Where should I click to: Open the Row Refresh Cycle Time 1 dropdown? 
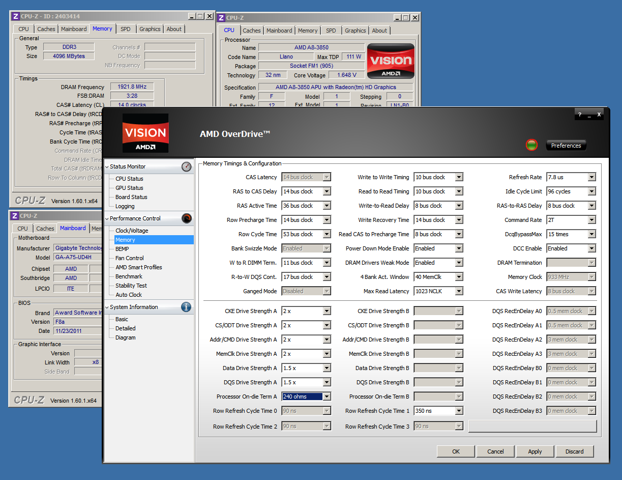459,411
